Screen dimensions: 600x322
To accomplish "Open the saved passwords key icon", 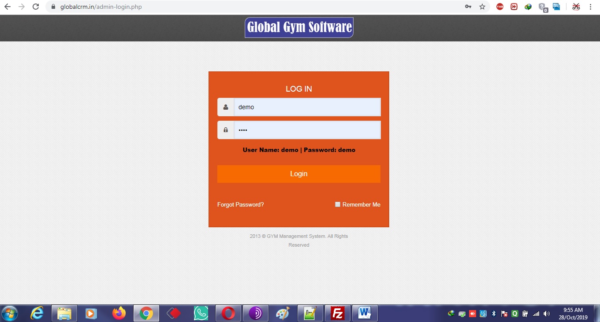I will [x=468, y=7].
